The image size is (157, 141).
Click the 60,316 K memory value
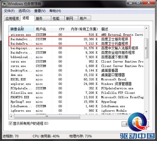click(x=91, y=79)
